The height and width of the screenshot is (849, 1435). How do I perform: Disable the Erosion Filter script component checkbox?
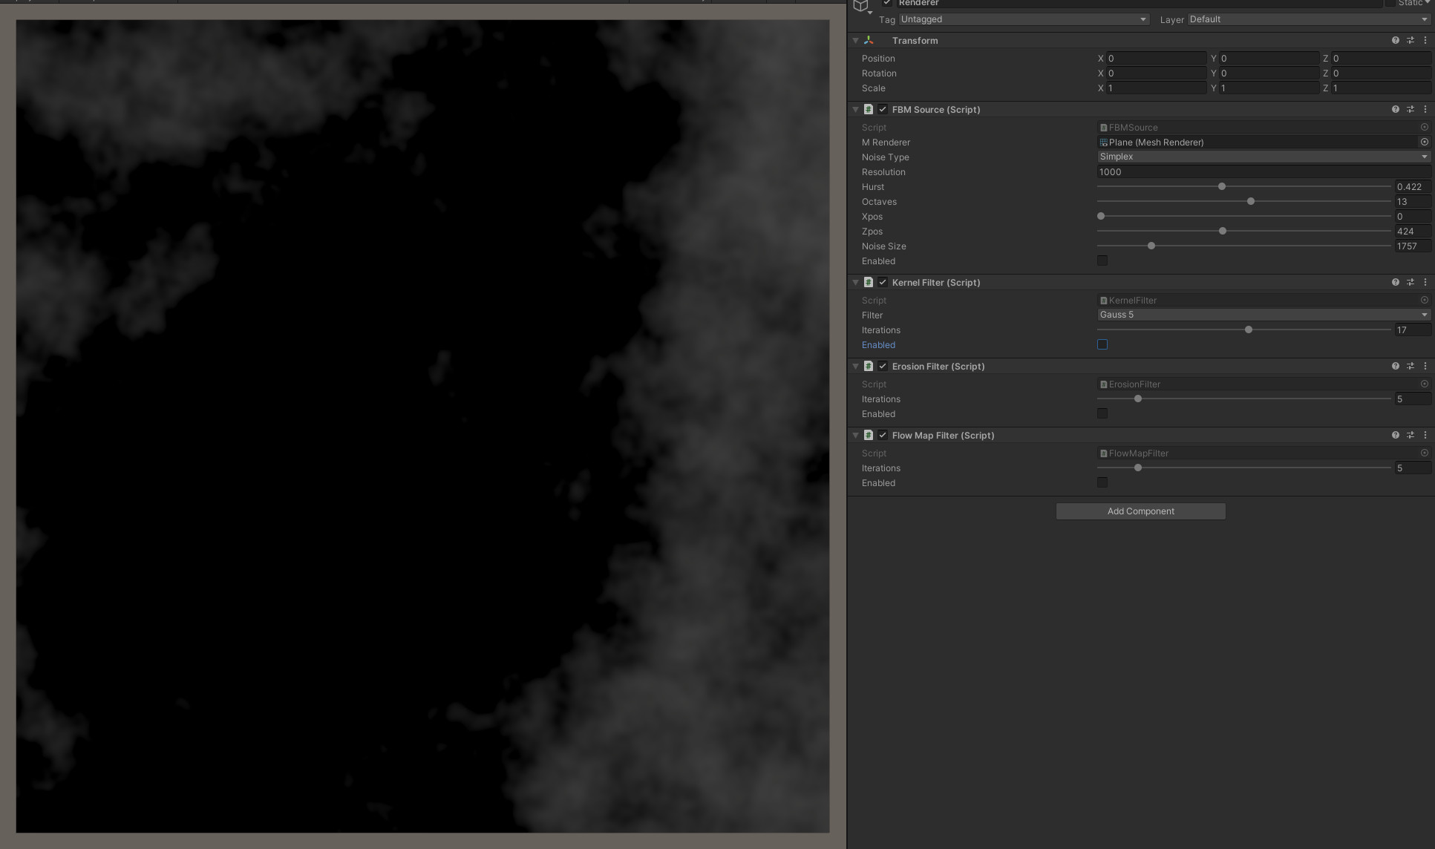883,366
